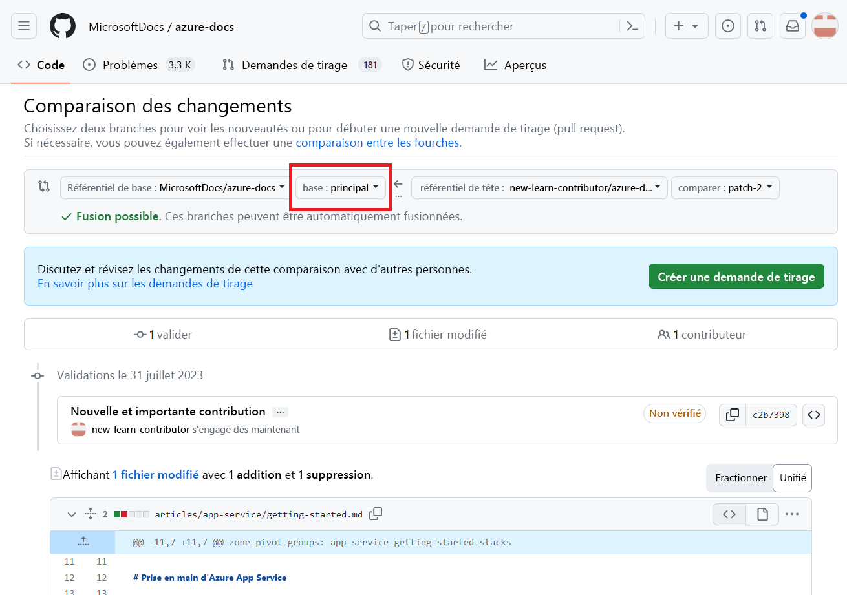Open the Aperçus tab
Image resolution: width=847 pixels, height=595 pixels.
[515, 65]
